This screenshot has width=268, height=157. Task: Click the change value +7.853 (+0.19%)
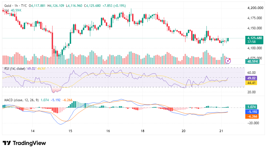114,6
